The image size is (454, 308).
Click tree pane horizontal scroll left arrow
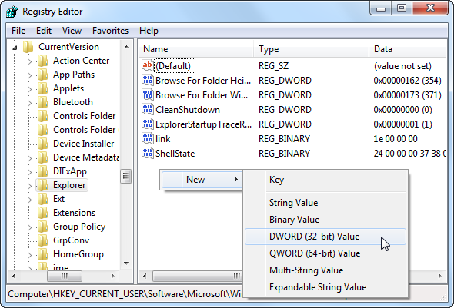point(14,276)
